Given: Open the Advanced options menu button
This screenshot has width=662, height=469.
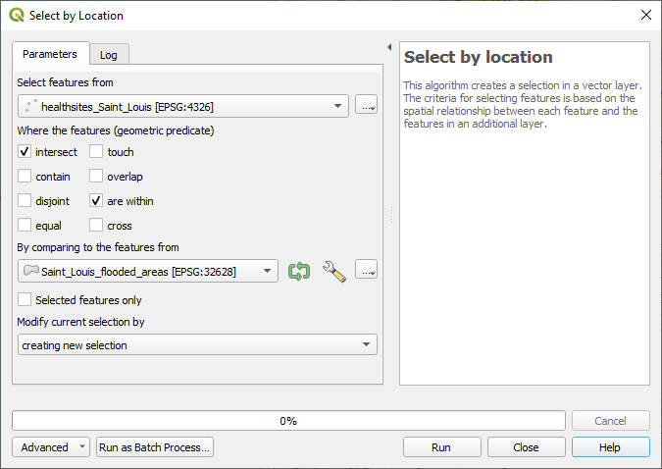Looking at the screenshot, I should tap(52, 447).
